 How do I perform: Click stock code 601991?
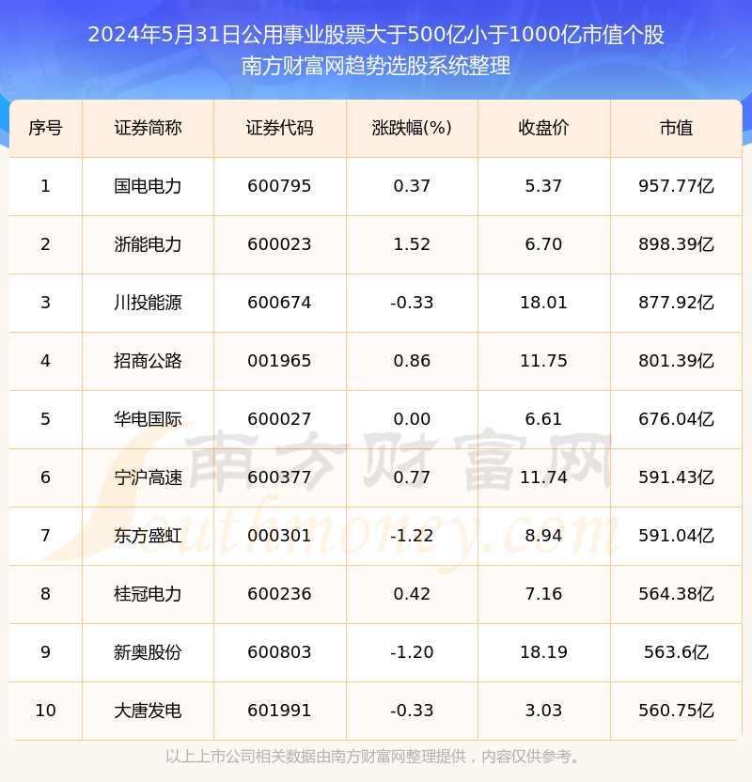click(x=279, y=711)
